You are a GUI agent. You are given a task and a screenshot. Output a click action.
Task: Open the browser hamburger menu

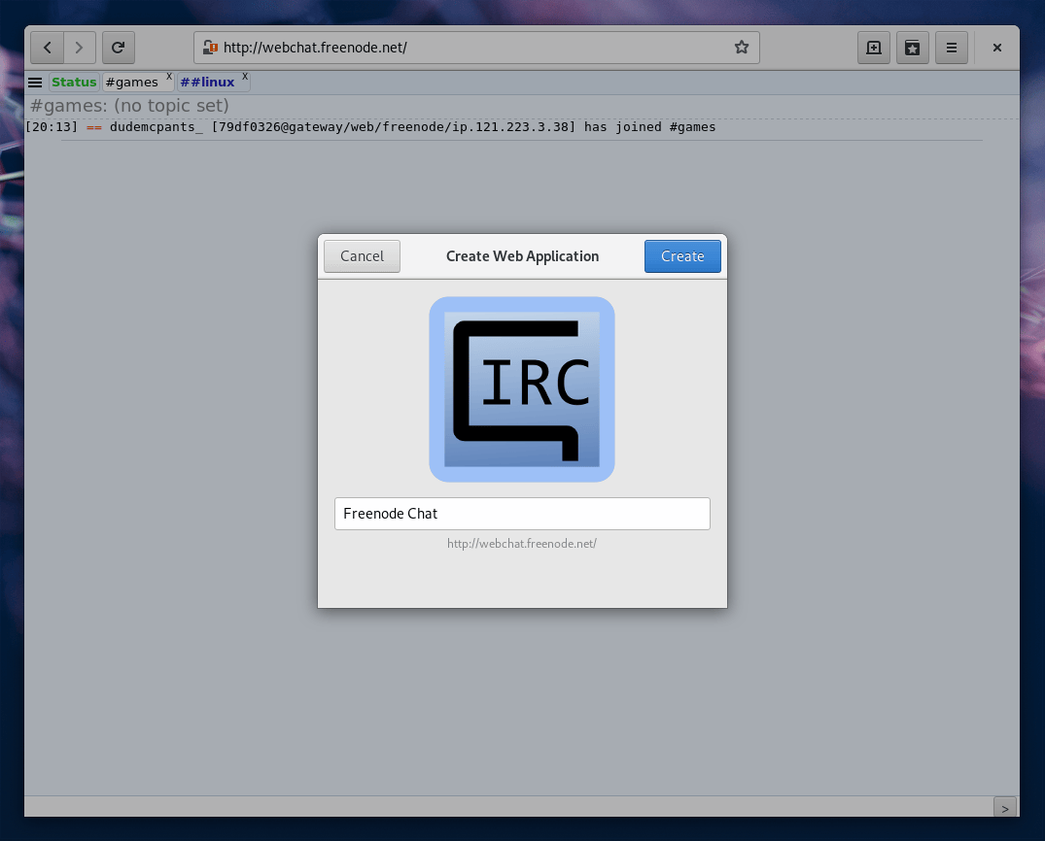(x=951, y=48)
